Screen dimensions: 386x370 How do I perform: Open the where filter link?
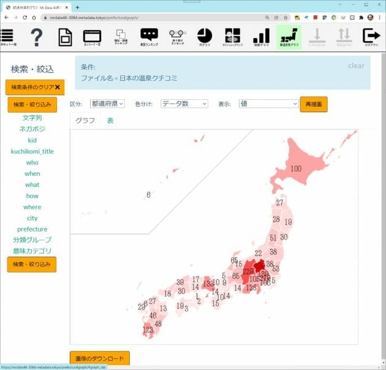[x=32, y=207]
